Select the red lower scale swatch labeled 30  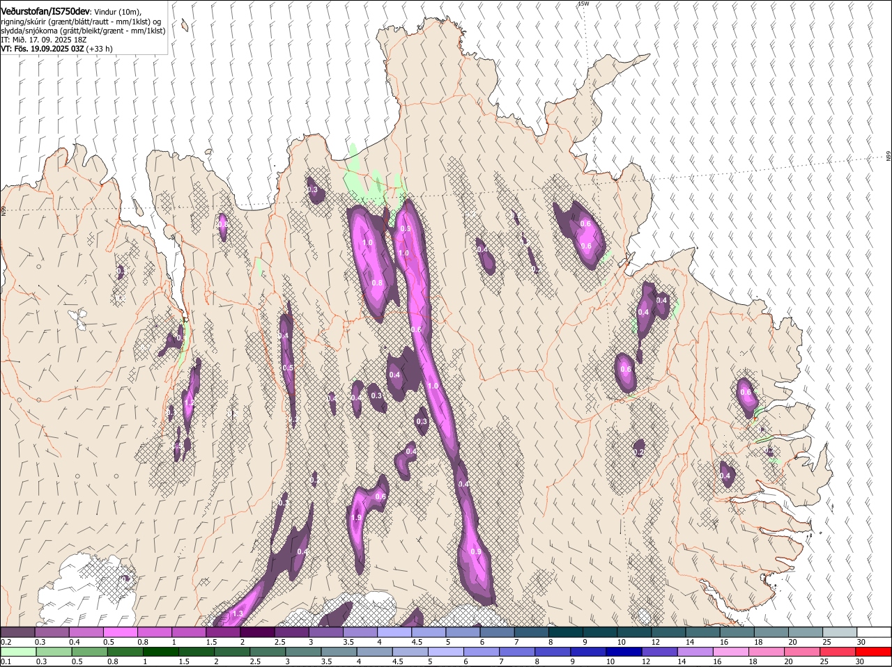(872, 652)
